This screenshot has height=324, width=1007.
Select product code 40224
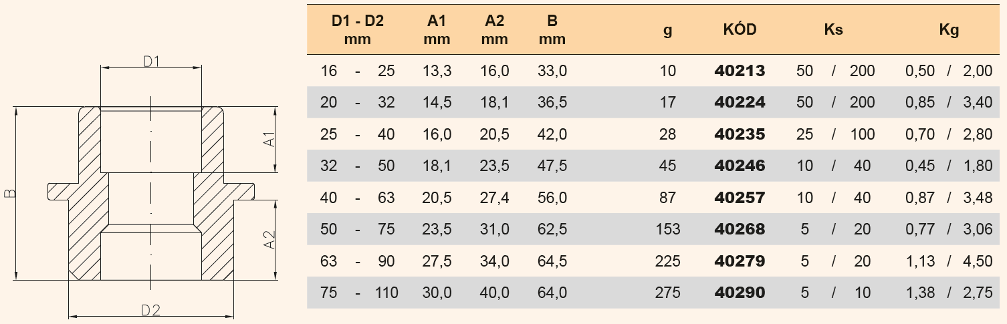(x=740, y=102)
